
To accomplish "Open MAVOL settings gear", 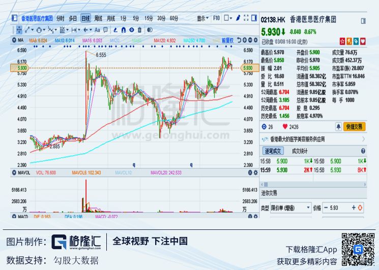I will [x=255, y=173].
